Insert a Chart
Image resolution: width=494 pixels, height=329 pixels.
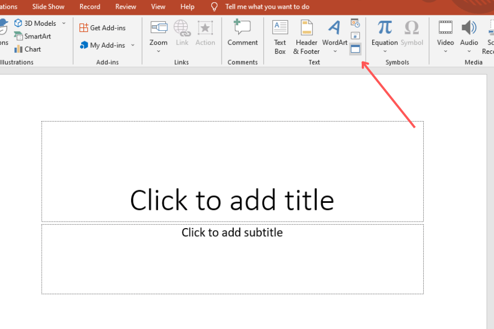pos(27,49)
